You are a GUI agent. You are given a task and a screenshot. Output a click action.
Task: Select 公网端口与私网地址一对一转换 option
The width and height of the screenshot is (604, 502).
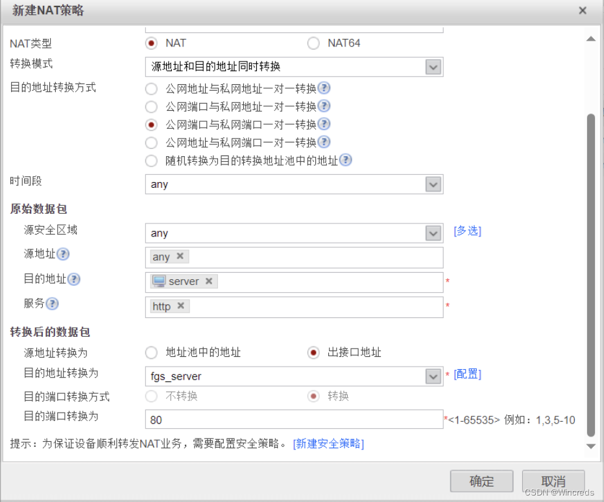[x=151, y=107]
